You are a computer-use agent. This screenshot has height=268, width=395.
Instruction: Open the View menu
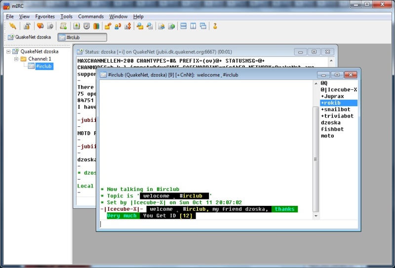pos(24,16)
